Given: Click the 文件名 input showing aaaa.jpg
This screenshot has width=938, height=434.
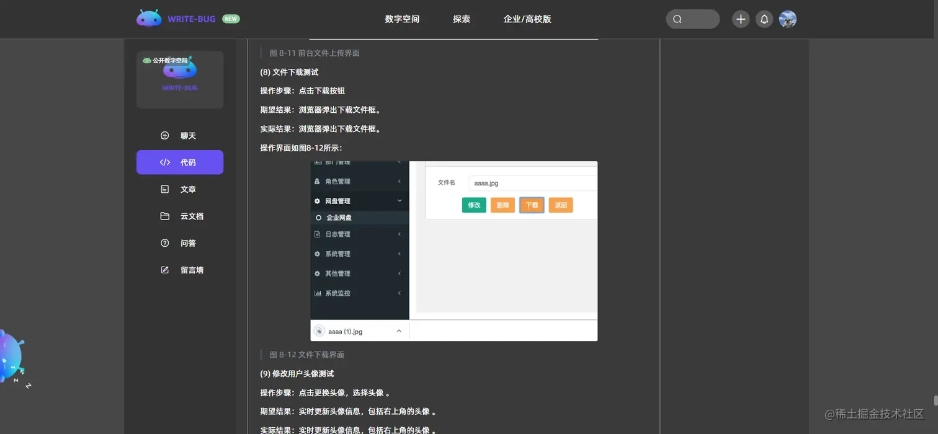Looking at the screenshot, I should point(532,182).
